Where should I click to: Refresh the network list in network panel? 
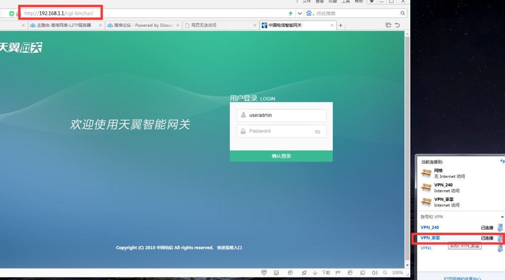tap(502, 161)
